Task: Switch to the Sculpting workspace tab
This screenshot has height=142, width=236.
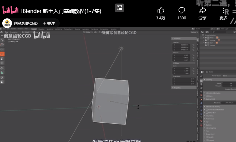Action: pos(50,29)
